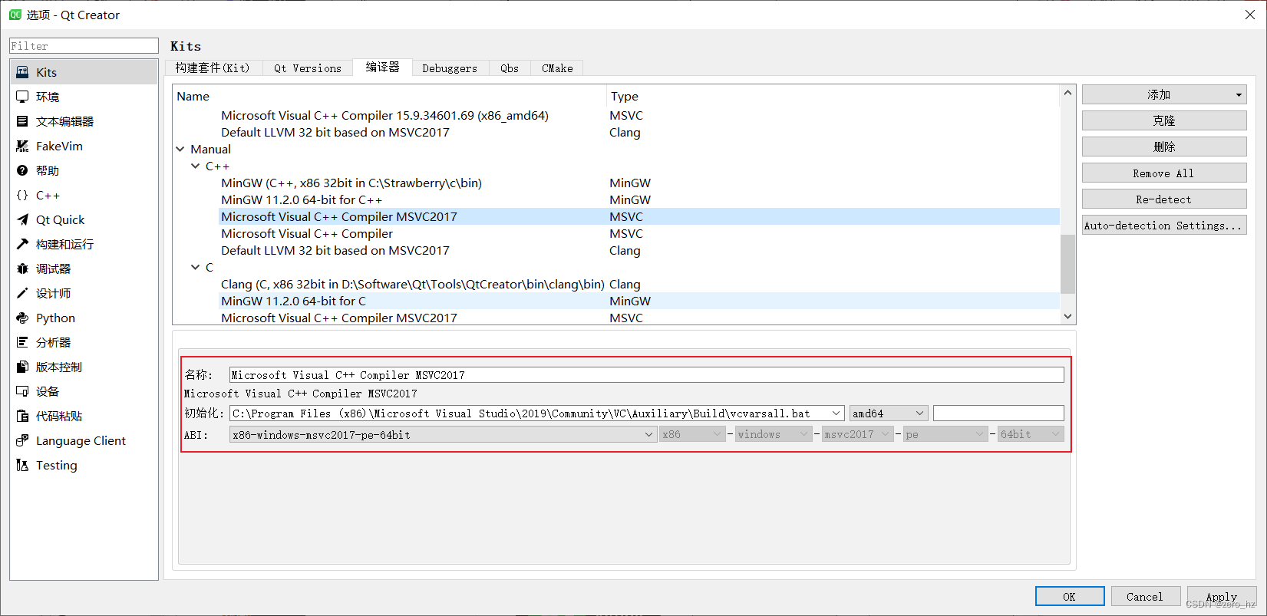
Task: Switch to Debuggers tab
Action: click(450, 68)
